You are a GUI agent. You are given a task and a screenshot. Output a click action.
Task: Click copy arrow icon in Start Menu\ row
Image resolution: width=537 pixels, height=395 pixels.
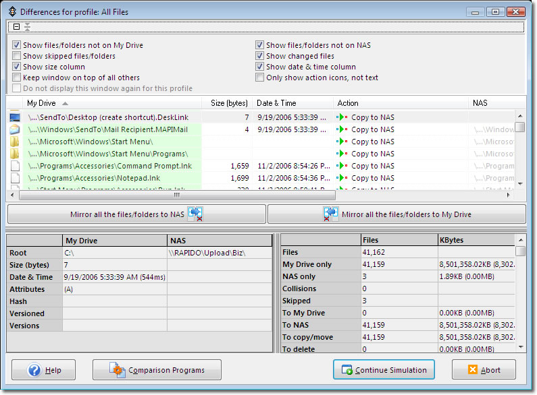(x=342, y=142)
